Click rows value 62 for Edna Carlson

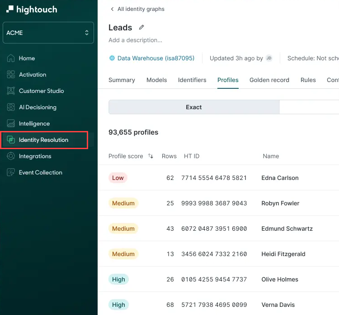click(170, 178)
